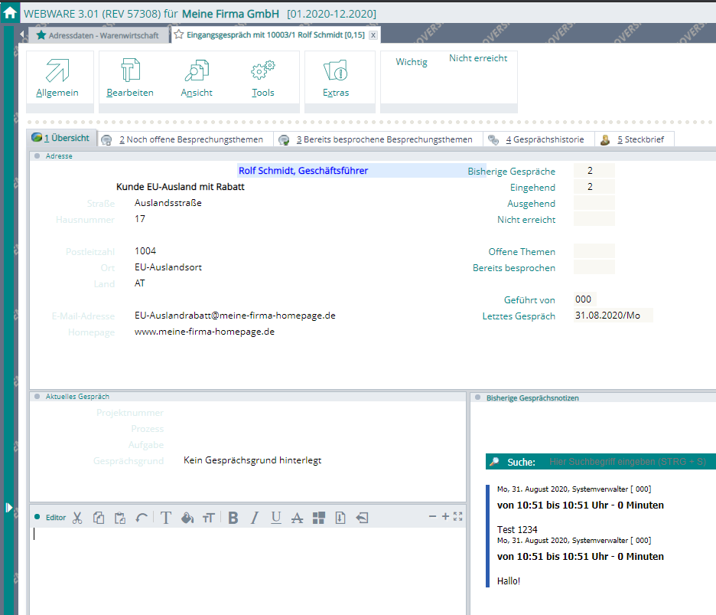Viewport: 716px width, 615px height.
Task: Maximize the editor with fullscreen icon
Action: coord(458,516)
